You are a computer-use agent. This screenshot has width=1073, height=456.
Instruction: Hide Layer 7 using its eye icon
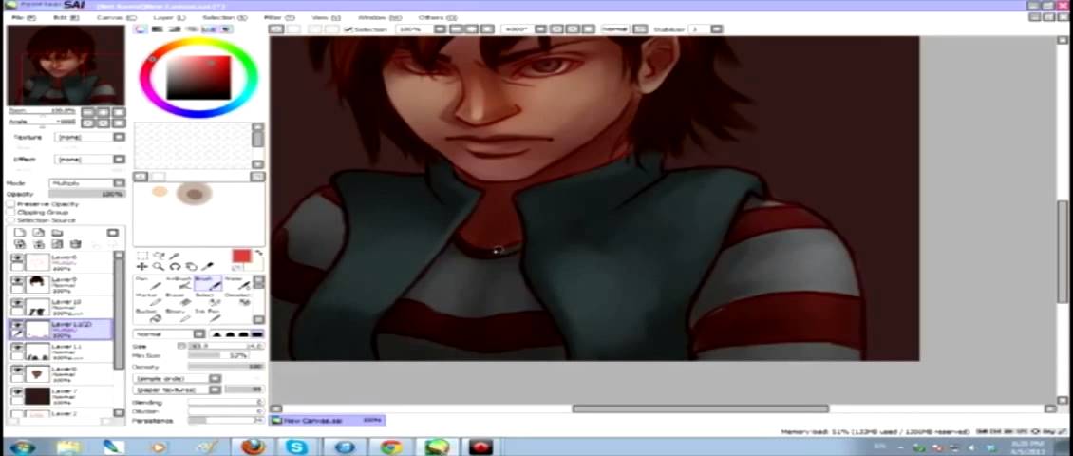click(x=17, y=391)
